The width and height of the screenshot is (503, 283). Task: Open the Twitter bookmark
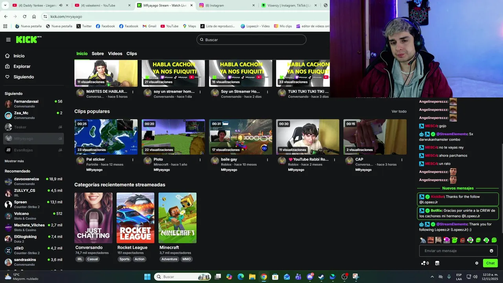click(x=84, y=26)
